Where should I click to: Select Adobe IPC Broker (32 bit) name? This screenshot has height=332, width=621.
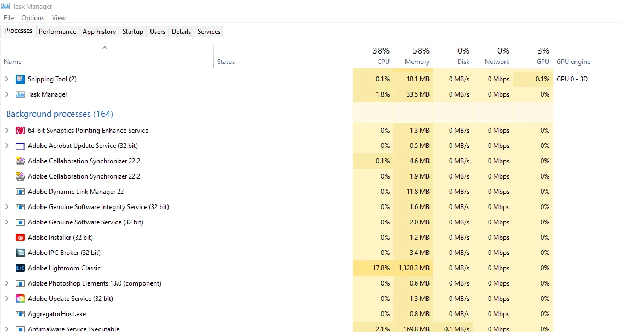pyautogui.click(x=64, y=253)
